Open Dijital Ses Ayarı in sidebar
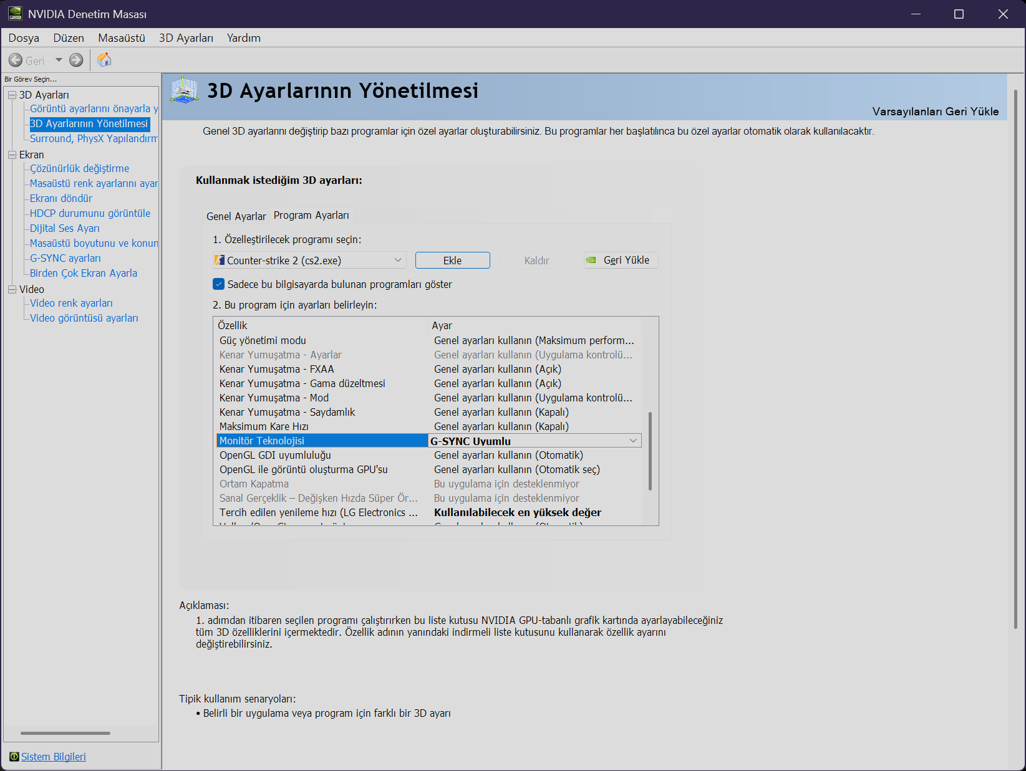The width and height of the screenshot is (1026, 771). 65,228
